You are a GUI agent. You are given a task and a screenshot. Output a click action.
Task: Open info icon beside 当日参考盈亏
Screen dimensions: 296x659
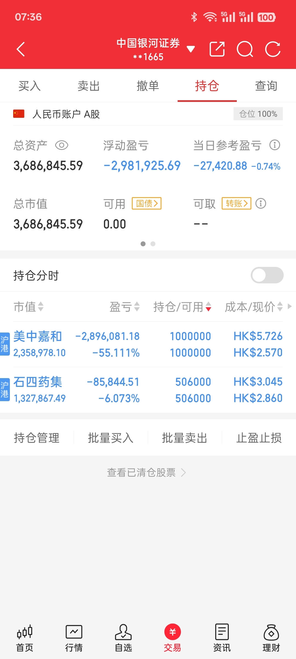click(275, 145)
